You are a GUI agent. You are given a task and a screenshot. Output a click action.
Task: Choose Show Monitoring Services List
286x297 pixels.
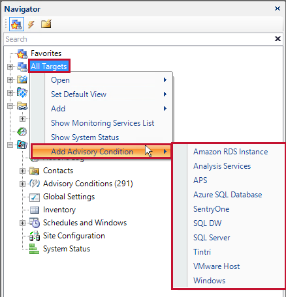click(x=101, y=123)
